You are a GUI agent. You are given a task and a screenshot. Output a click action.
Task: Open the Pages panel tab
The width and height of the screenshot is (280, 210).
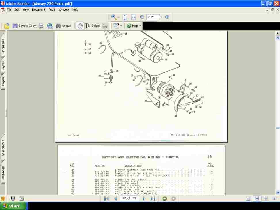click(3, 81)
